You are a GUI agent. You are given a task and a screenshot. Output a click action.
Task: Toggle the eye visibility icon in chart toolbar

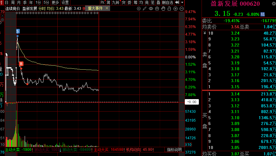click(151, 9)
